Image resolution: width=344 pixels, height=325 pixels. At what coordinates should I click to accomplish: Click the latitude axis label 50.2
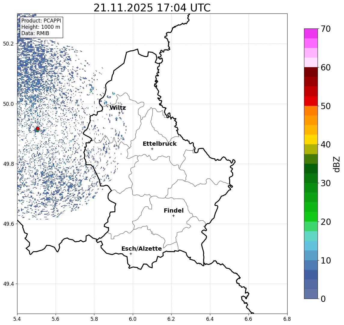8,44
